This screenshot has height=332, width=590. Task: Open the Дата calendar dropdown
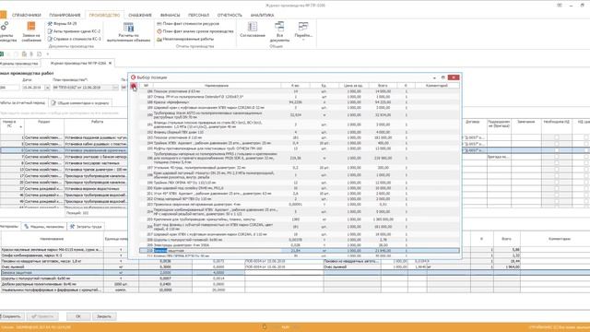(47, 88)
